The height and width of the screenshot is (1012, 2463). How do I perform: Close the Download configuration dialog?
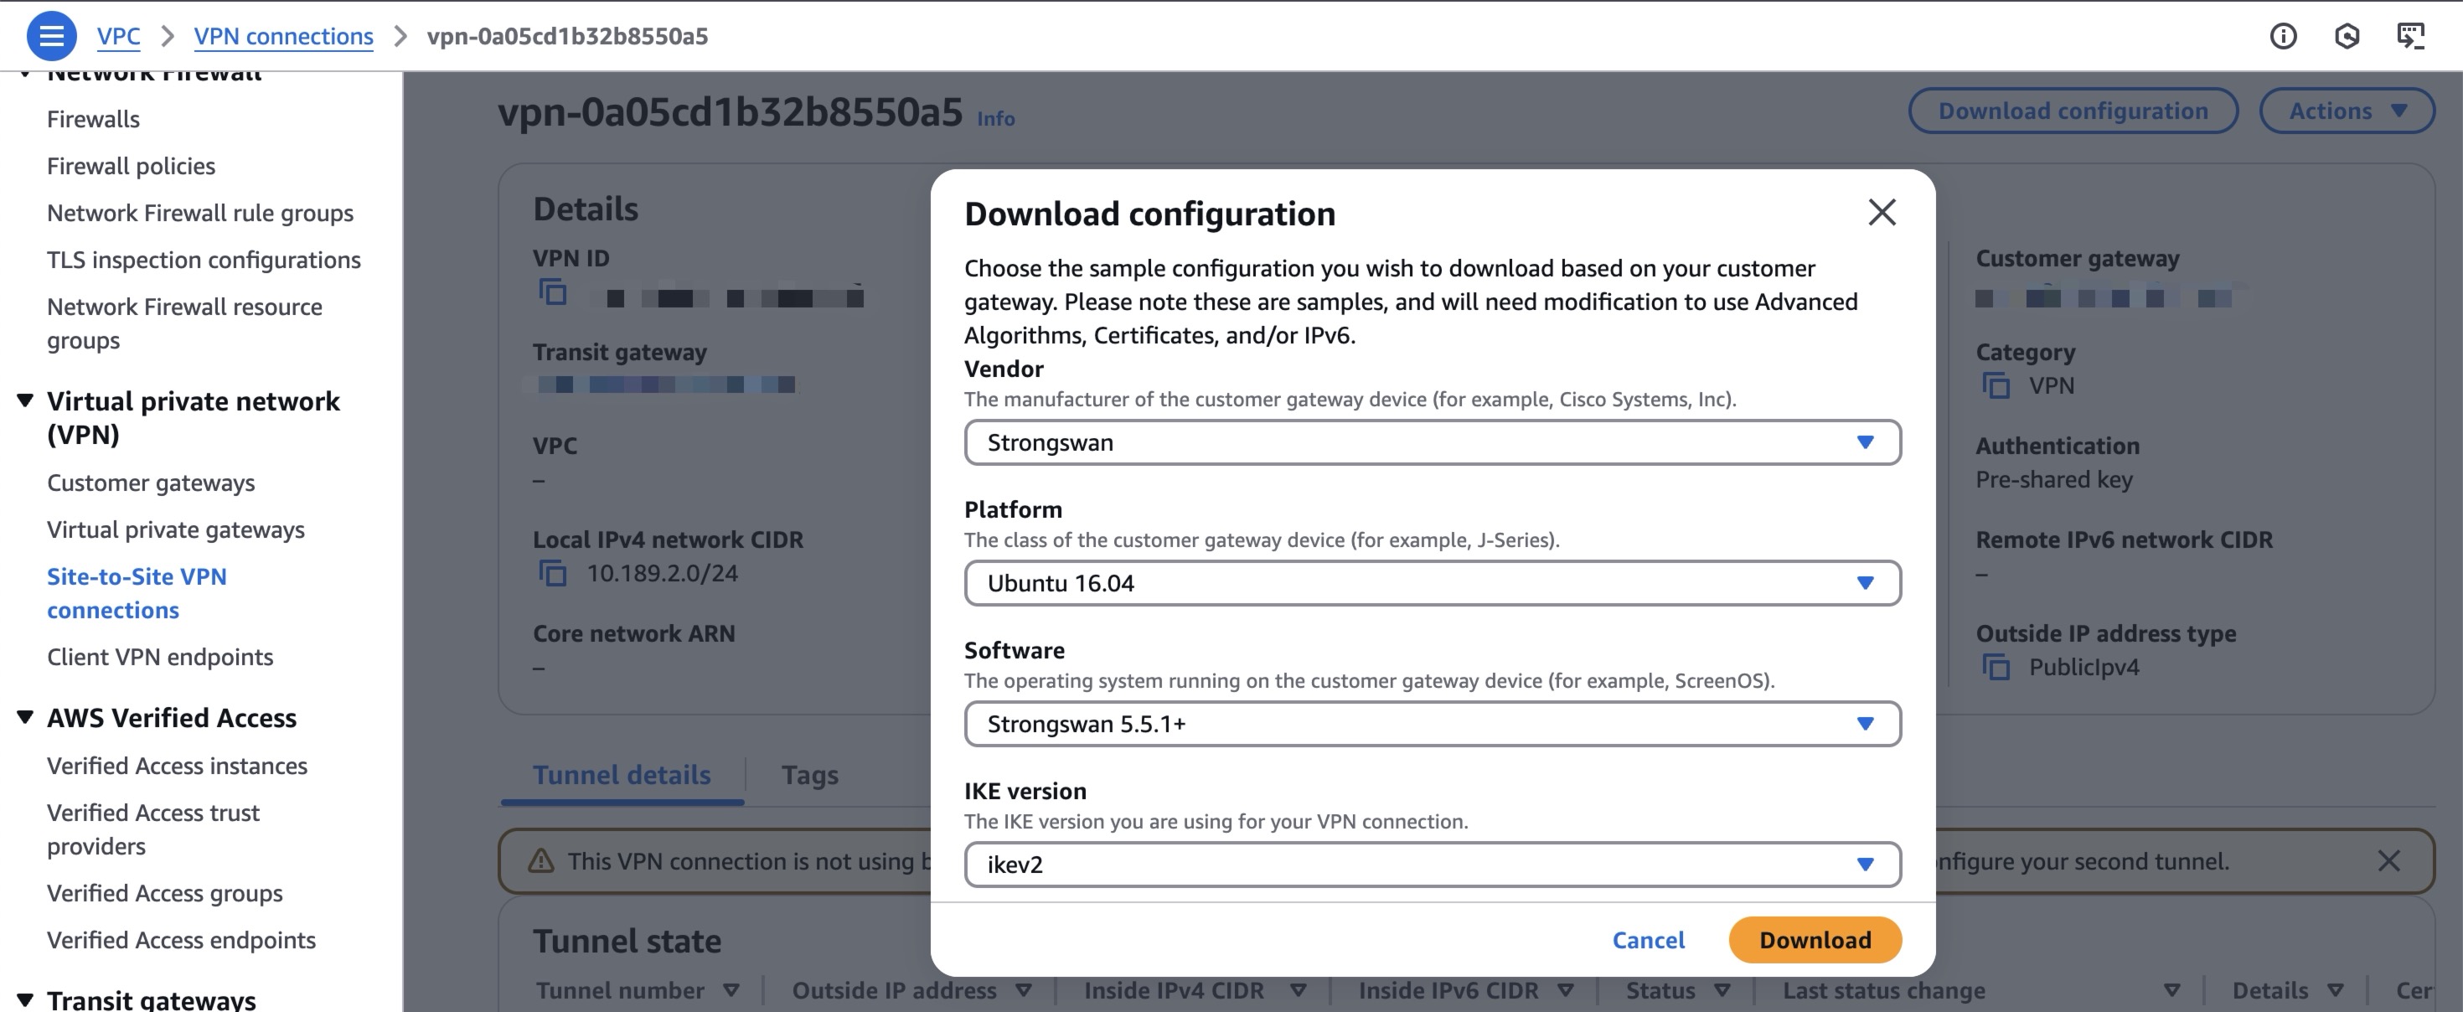tap(1882, 212)
